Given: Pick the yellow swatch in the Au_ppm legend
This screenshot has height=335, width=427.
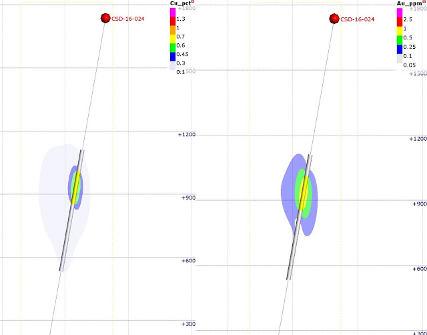Looking at the screenshot, I should (400, 31).
